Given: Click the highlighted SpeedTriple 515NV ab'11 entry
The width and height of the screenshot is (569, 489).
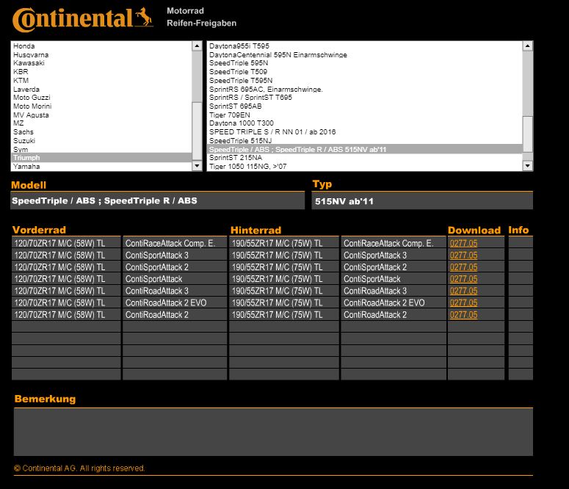Looking at the screenshot, I should 365,149.
